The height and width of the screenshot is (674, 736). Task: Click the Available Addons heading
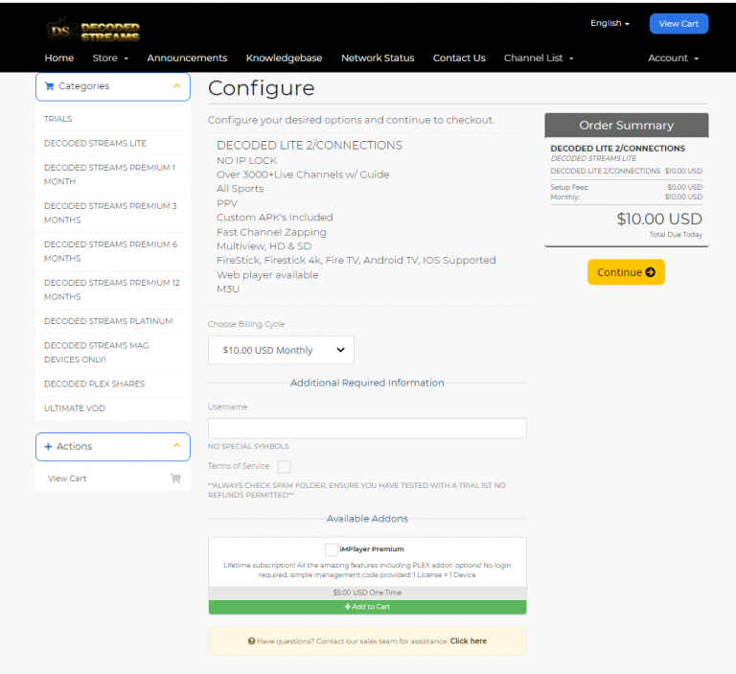point(367,519)
